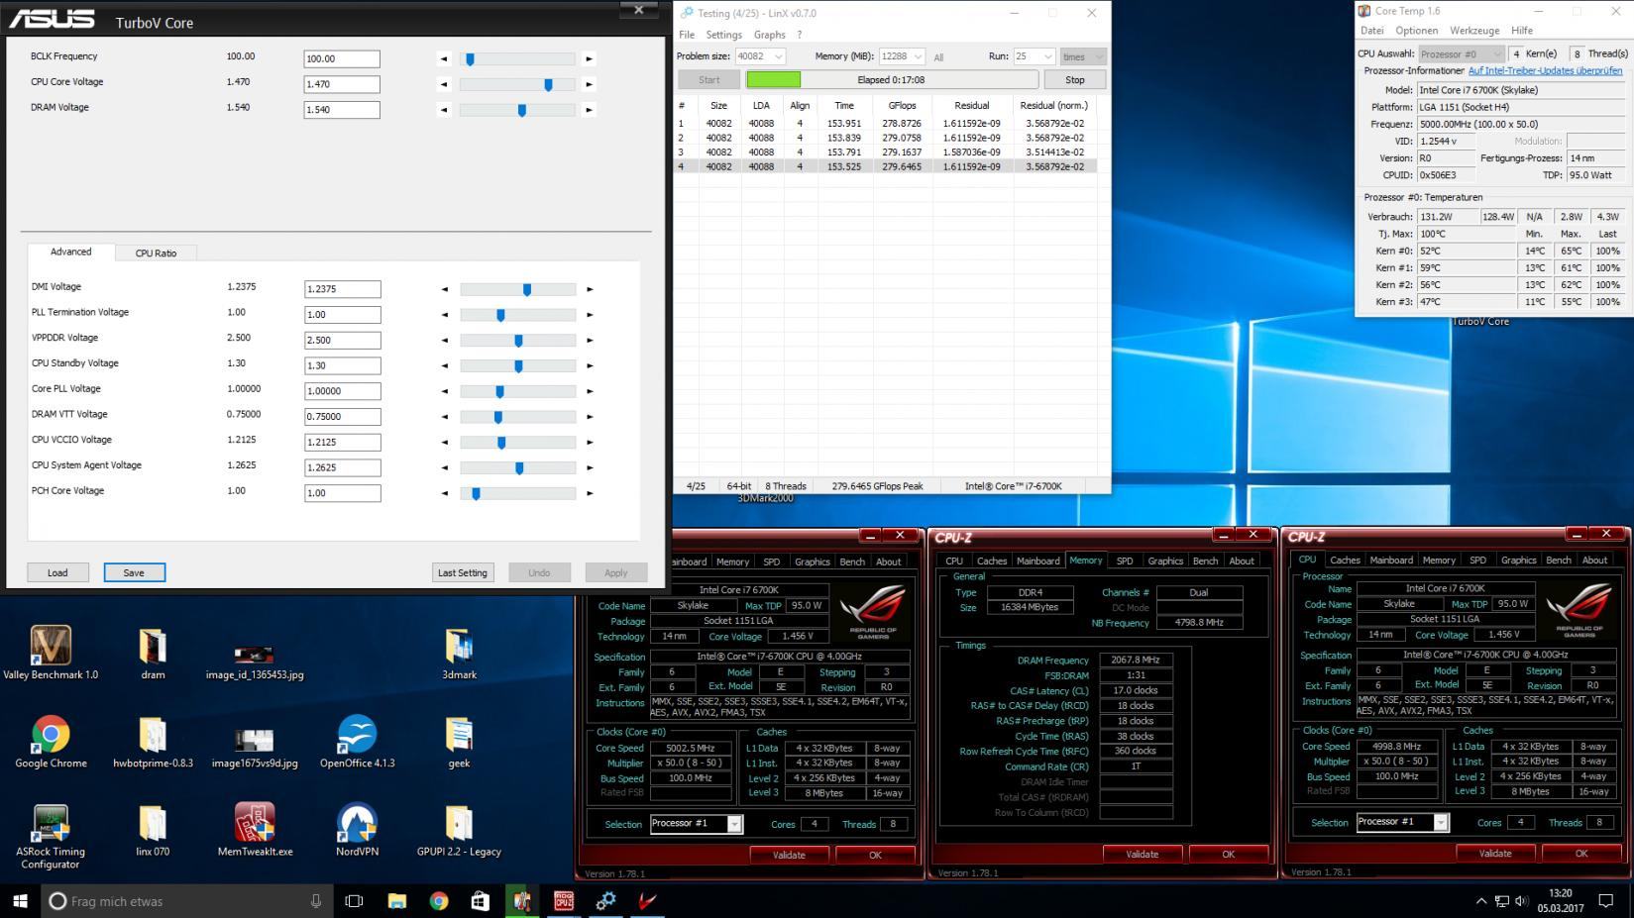Open Task View on the taskbar
Screen dimensions: 1634x918
coord(354,900)
